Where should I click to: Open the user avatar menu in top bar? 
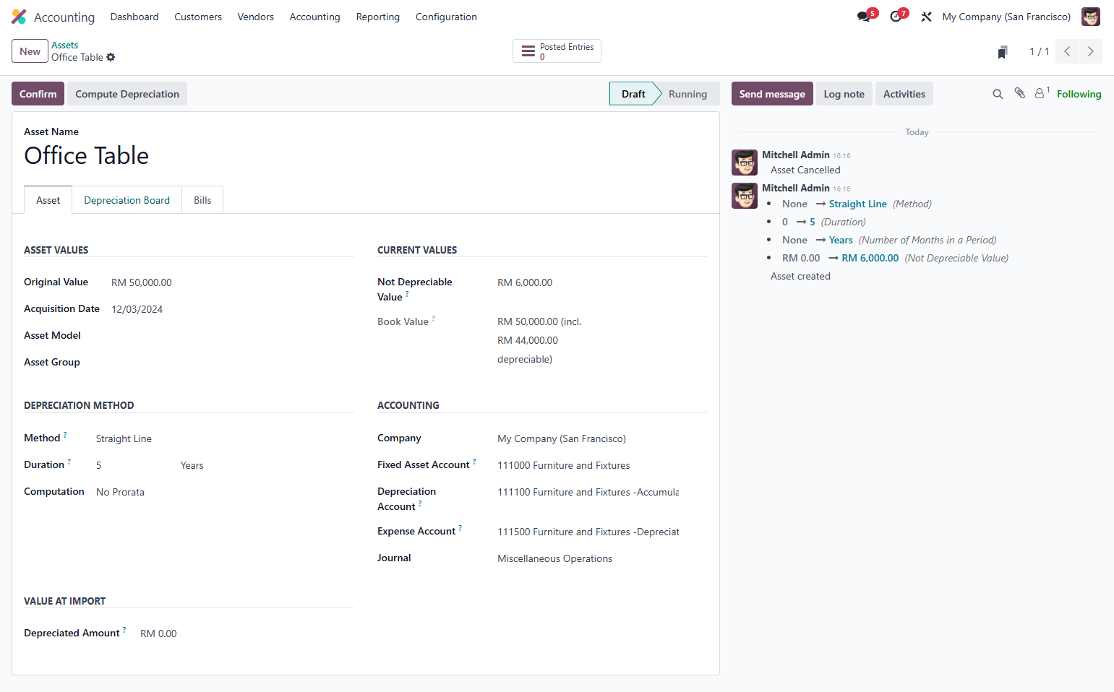coord(1090,17)
